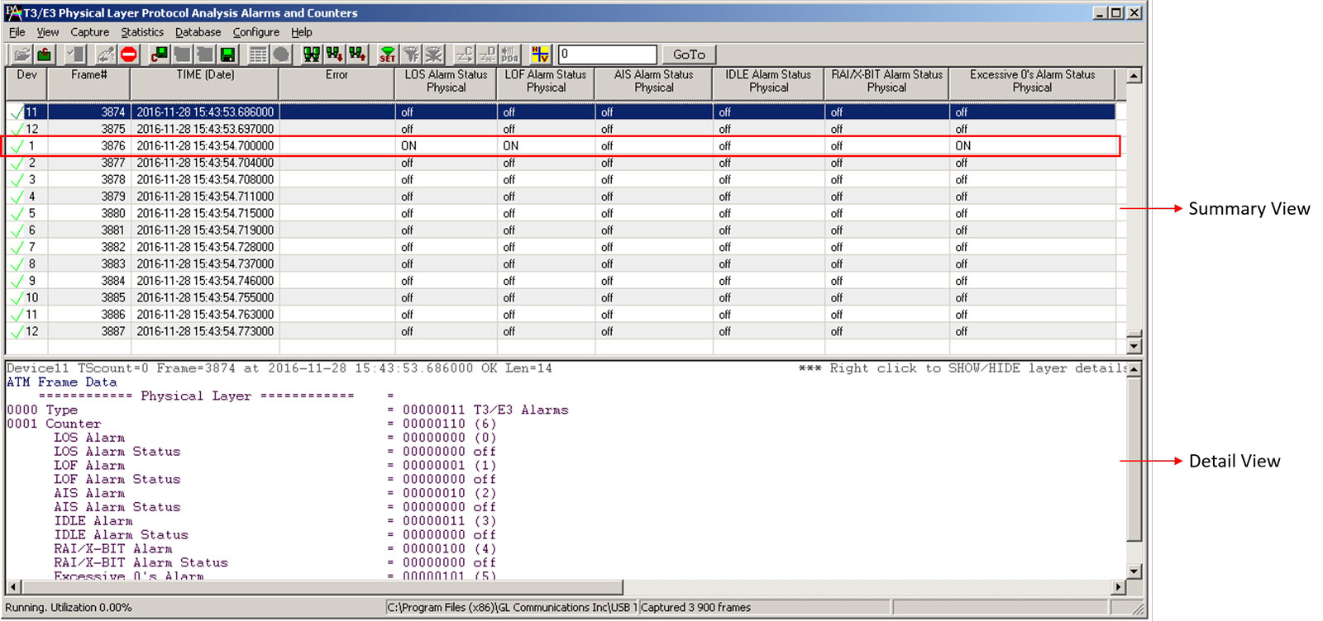The image size is (1323, 621).
Task: Click LOS Alarm Status Physical column header
Action: tap(446, 83)
